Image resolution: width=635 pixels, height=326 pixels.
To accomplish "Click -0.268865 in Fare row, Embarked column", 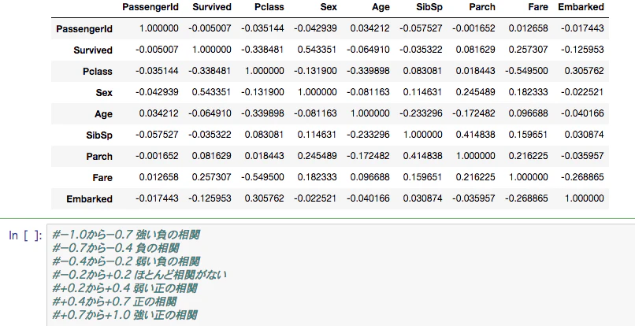I will pos(582,177).
